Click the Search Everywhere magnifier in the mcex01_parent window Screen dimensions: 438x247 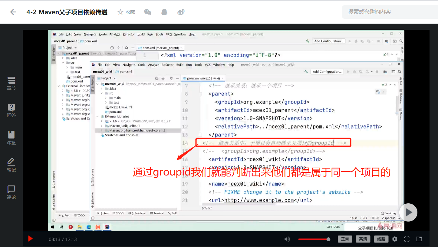coord(401,41)
